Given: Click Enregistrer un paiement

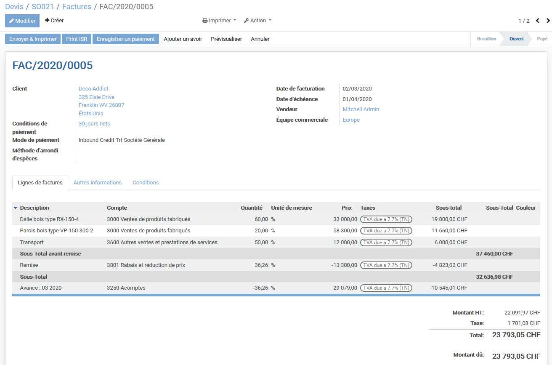Looking at the screenshot, I should (126, 39).
